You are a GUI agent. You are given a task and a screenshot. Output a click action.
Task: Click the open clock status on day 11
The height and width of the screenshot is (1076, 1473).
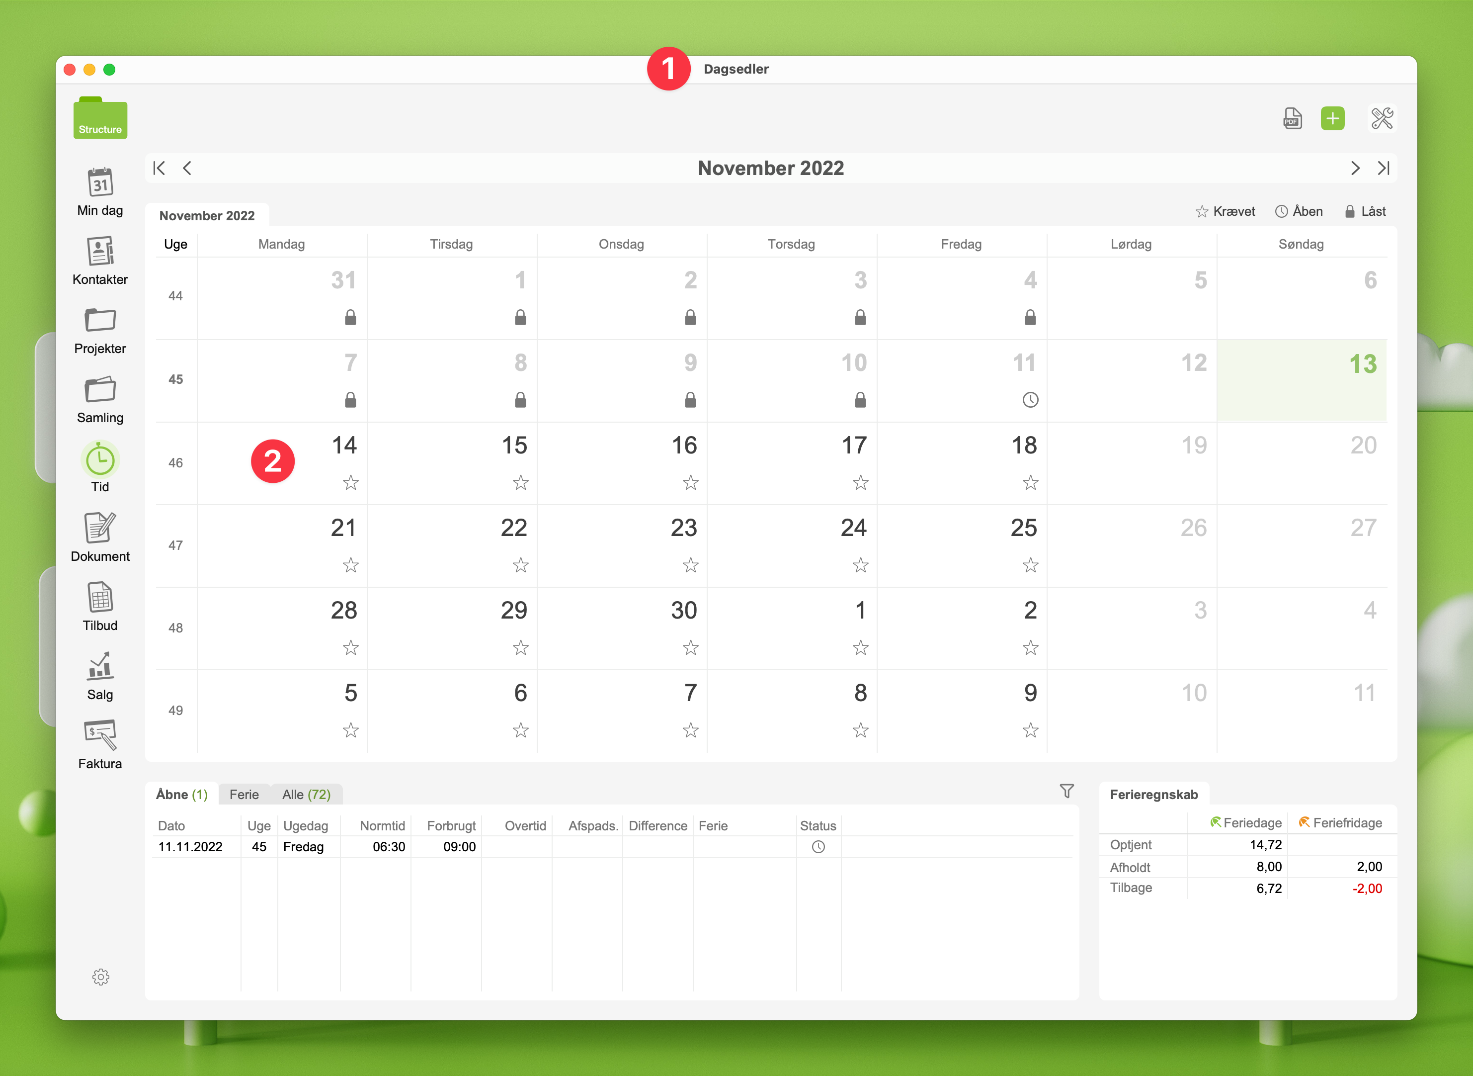tap(1030, 400)
